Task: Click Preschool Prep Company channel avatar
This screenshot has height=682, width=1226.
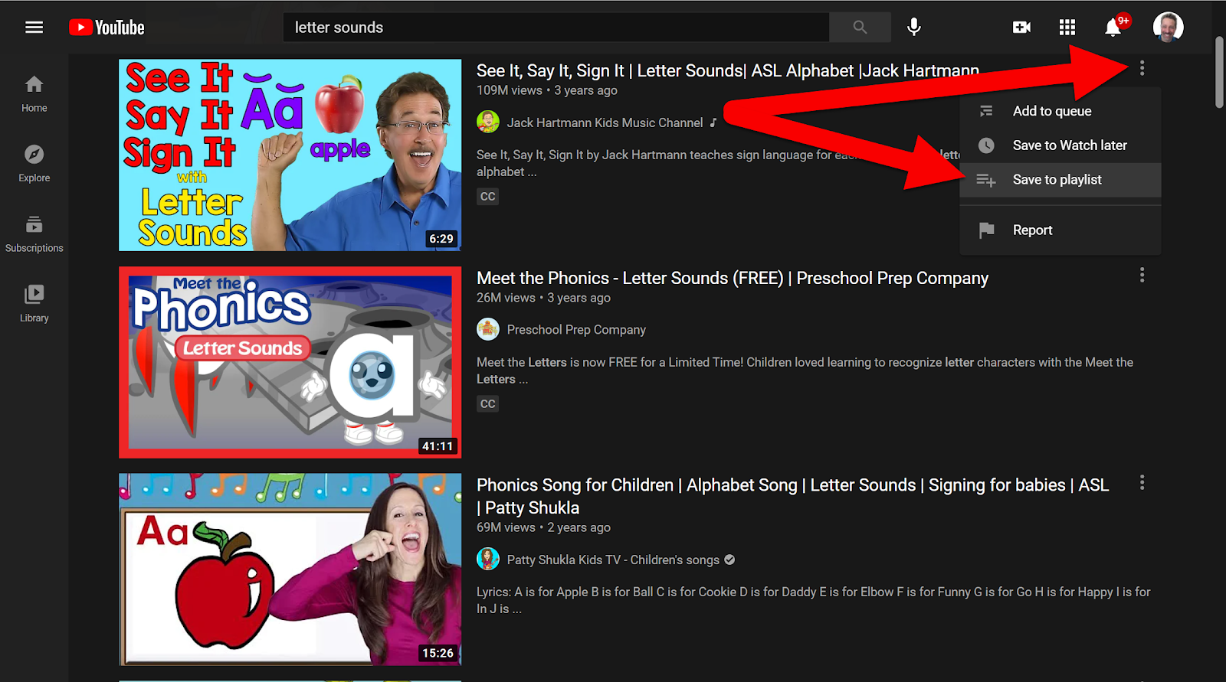Action: pyautogui.click(x=488, y=329)
